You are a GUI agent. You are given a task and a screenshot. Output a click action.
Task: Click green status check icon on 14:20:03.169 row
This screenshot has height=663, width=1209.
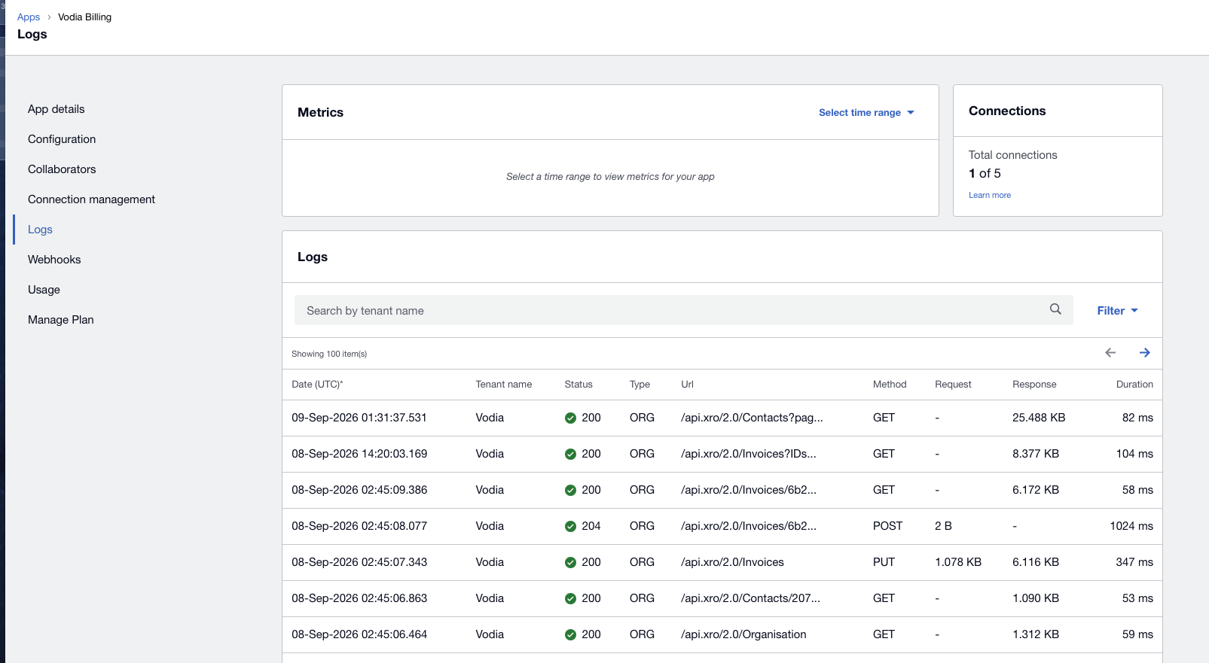[x=570, y=455]
